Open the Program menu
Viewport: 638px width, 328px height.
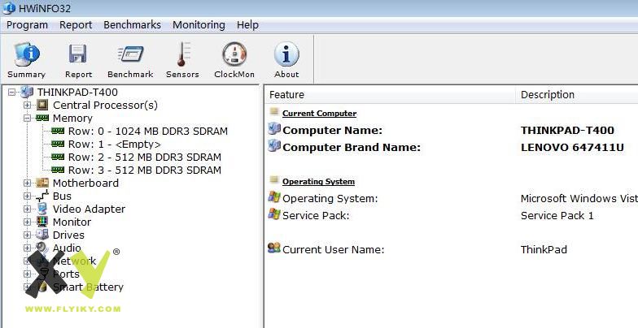click(27, 25)
